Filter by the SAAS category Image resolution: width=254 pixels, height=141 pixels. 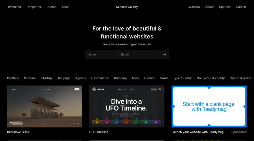pos(164,78)
